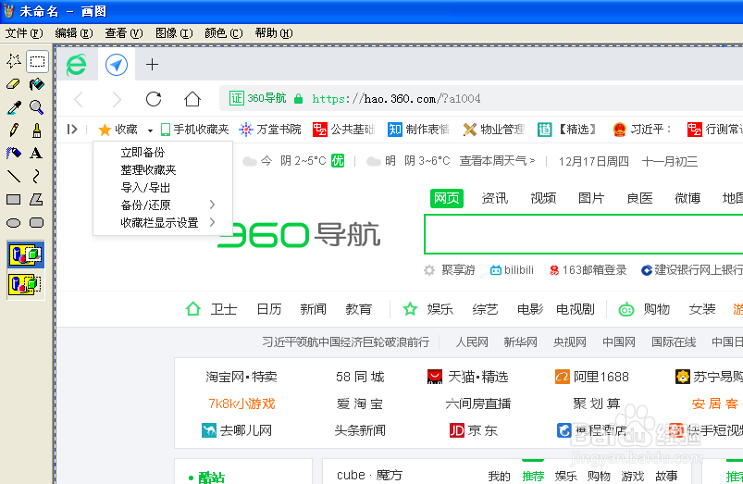Select the 视频 search tab
The height and width of the screenshot is (484, 743).
(543, 198)
